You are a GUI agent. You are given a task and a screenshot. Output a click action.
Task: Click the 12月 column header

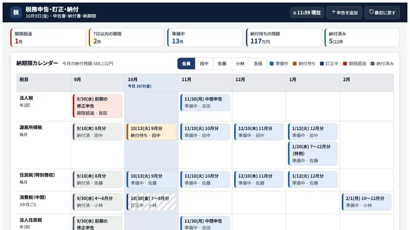click(259, 83)
